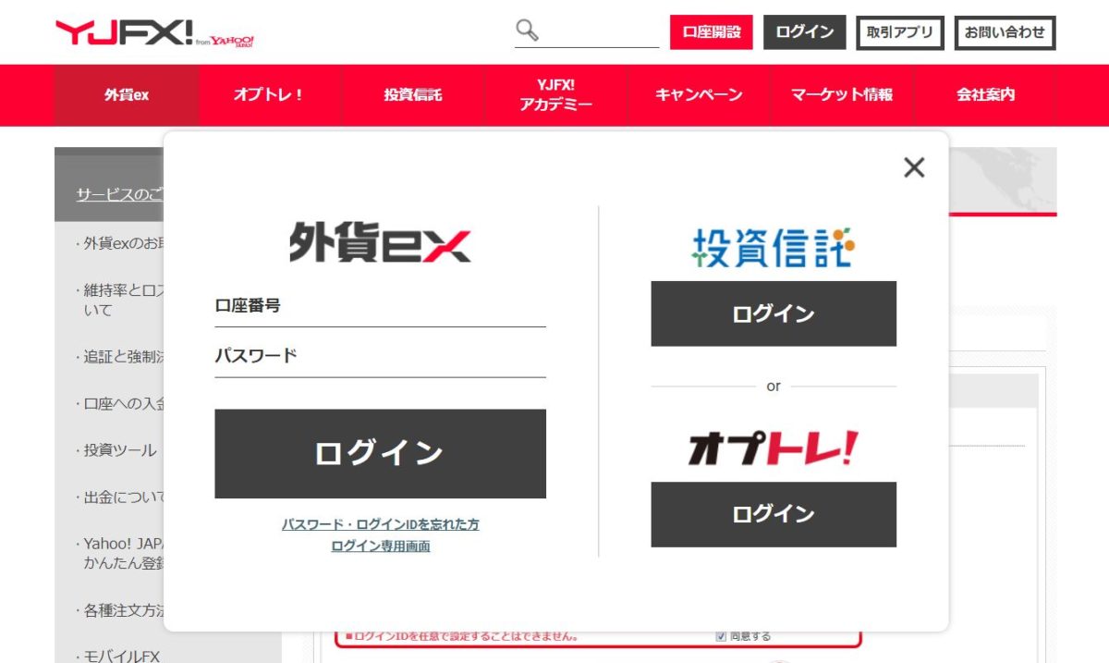Select the 会社案内 navigation tab
This screenshot has width=1109, height=663.
pos(985,94)
